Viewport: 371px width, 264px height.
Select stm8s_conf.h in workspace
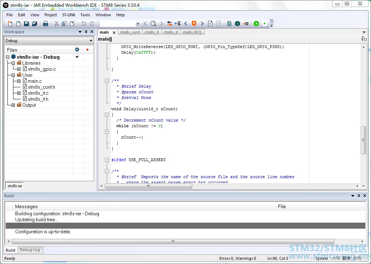pos(41,87)
